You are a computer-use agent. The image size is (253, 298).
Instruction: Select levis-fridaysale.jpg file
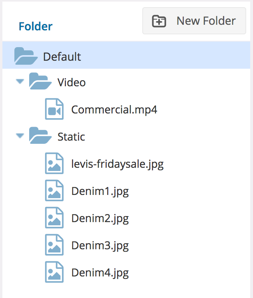pyautogui.click(x=118, y=164)
